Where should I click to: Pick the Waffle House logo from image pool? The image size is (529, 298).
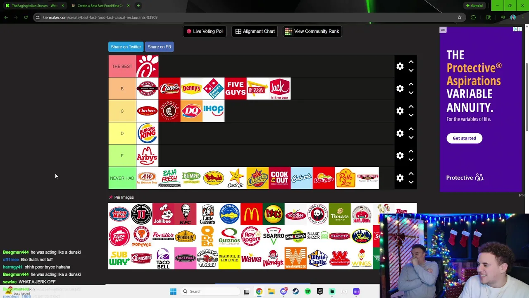click(x=229, y=259)
